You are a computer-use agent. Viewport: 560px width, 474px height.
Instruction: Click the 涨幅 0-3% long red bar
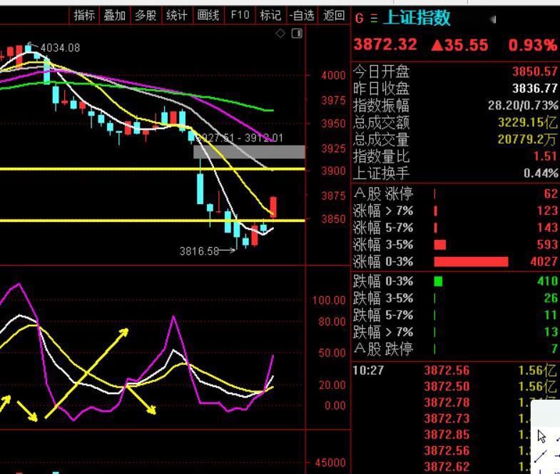pyautogui.click(x=471, y=262)
